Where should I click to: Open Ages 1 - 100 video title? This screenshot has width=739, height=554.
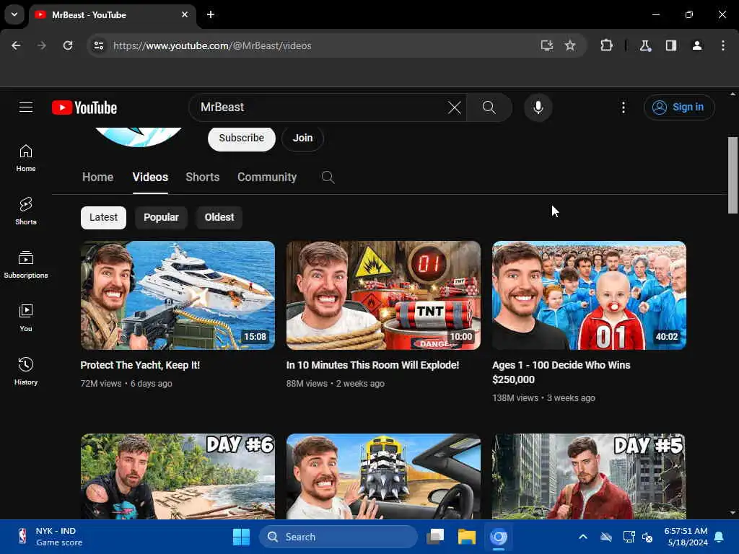point(561,372)
